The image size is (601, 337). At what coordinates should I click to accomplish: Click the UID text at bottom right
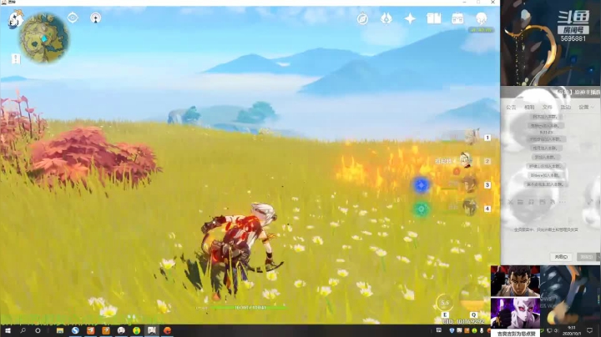[464, 321]
